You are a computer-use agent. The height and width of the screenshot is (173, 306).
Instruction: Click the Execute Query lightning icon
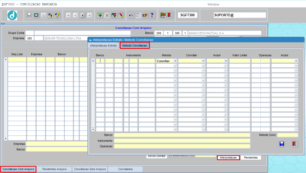click(57, 15)
